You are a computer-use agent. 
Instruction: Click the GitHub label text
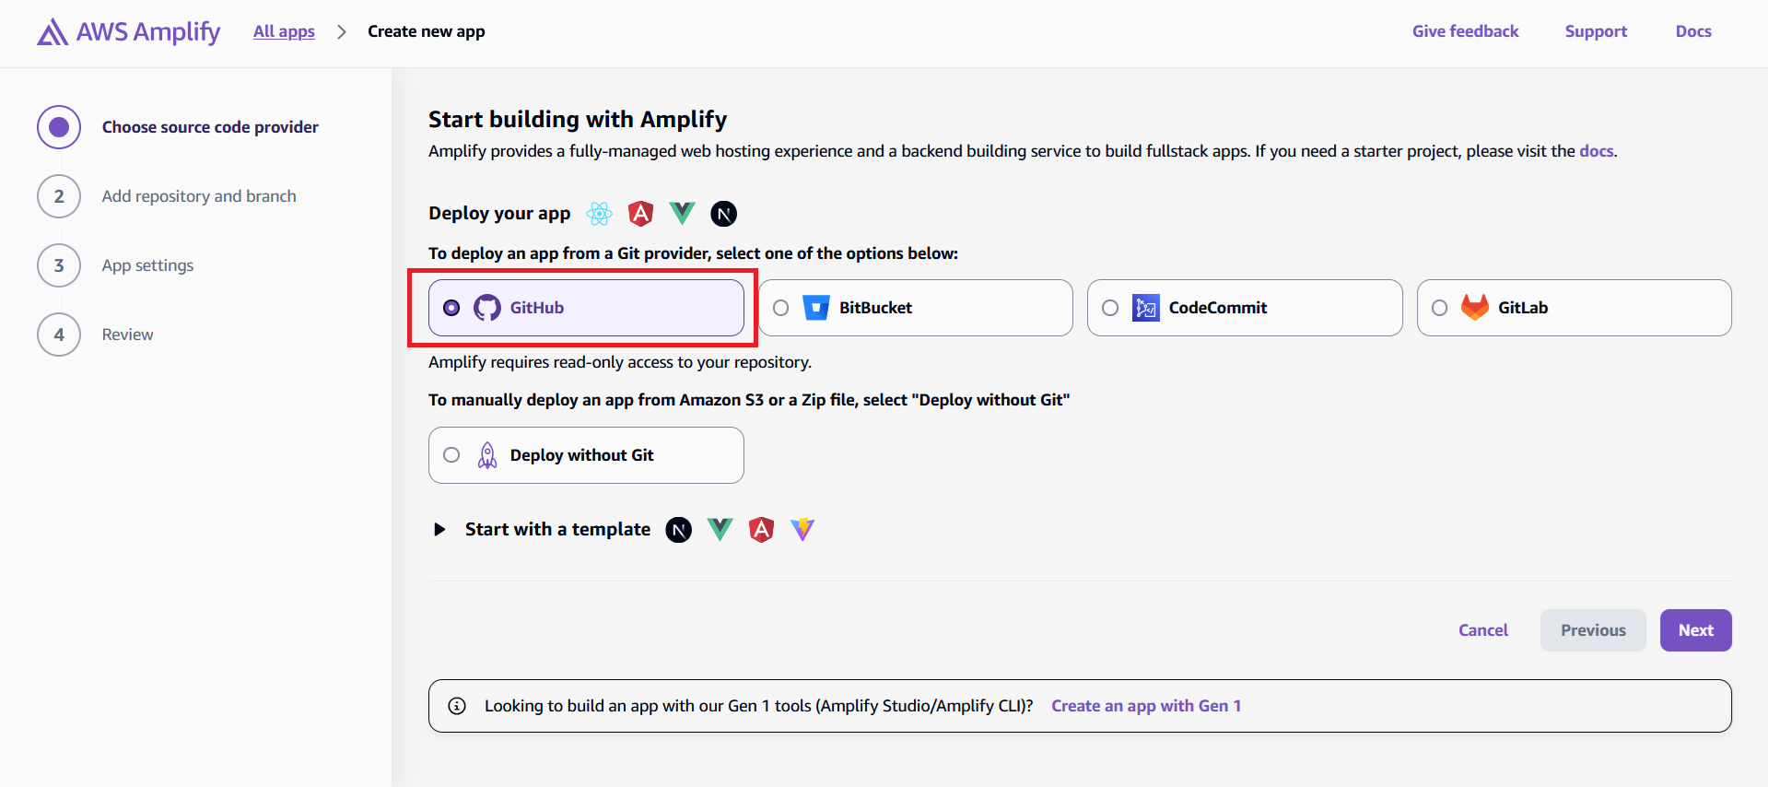pyautogui.click(x=537, y=308)
